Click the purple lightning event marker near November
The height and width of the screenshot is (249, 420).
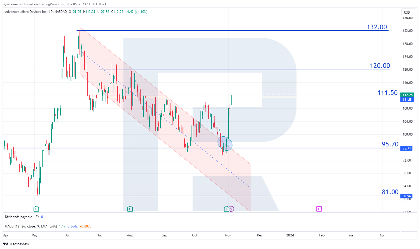point(231,209)
